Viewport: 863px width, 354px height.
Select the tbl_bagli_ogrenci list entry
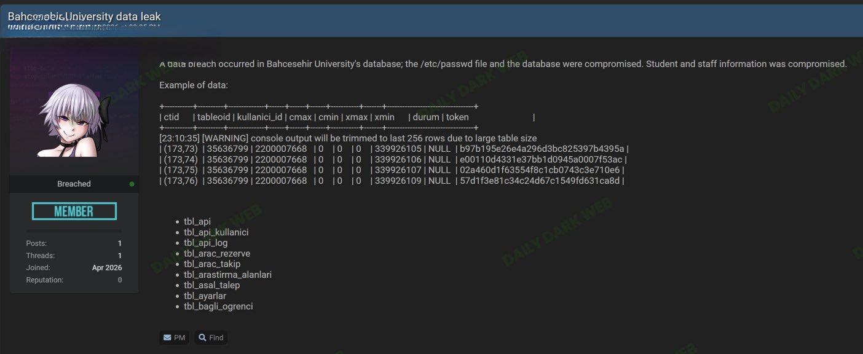(218, 306)
